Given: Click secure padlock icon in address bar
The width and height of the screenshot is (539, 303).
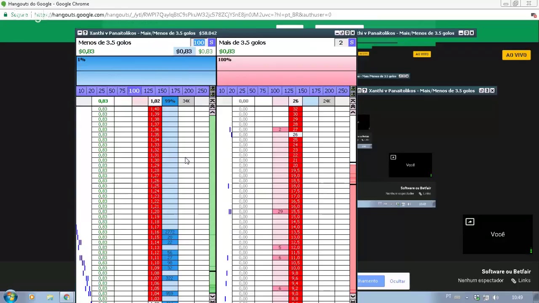Looking at the screenshot, I should (5, 15).
